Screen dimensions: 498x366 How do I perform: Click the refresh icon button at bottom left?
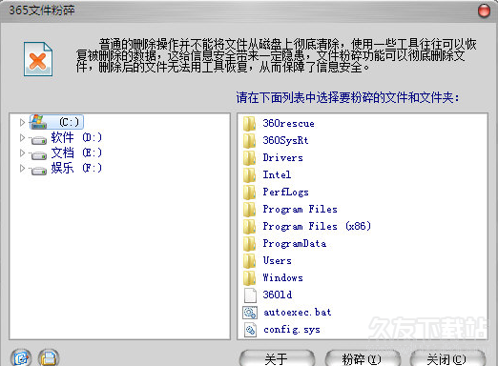point(21,358)
